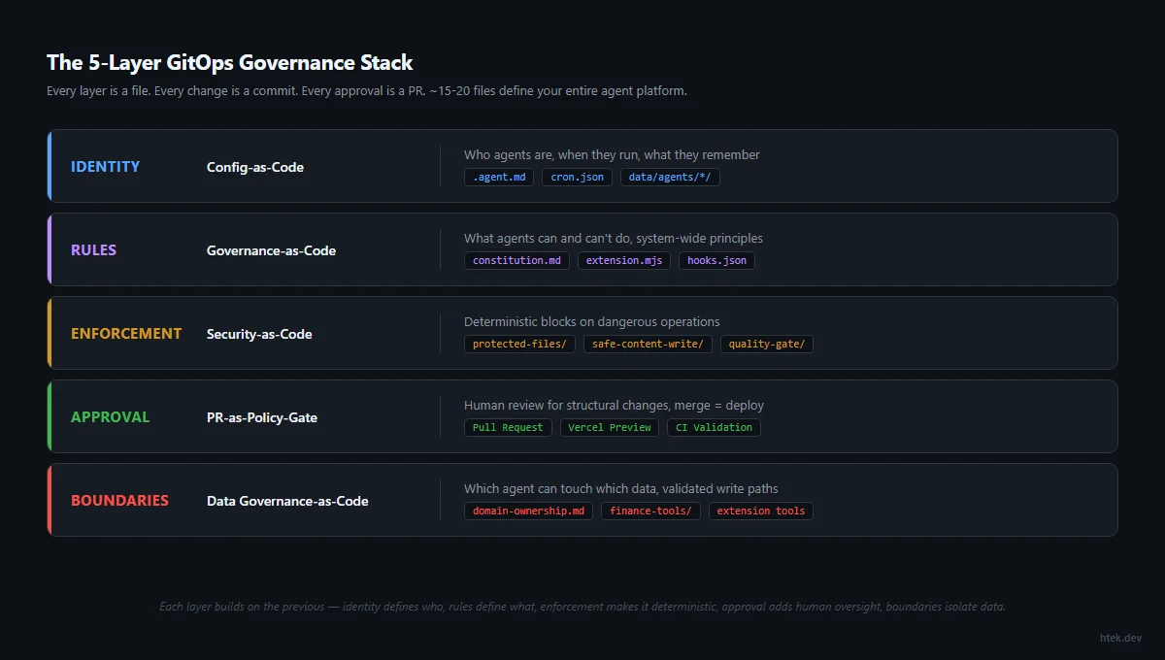Select the CI Validation tag
This screenshot has width=1165, height=660.
(x=714, y=428)
